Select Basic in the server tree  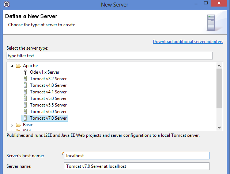coord(28,125)
